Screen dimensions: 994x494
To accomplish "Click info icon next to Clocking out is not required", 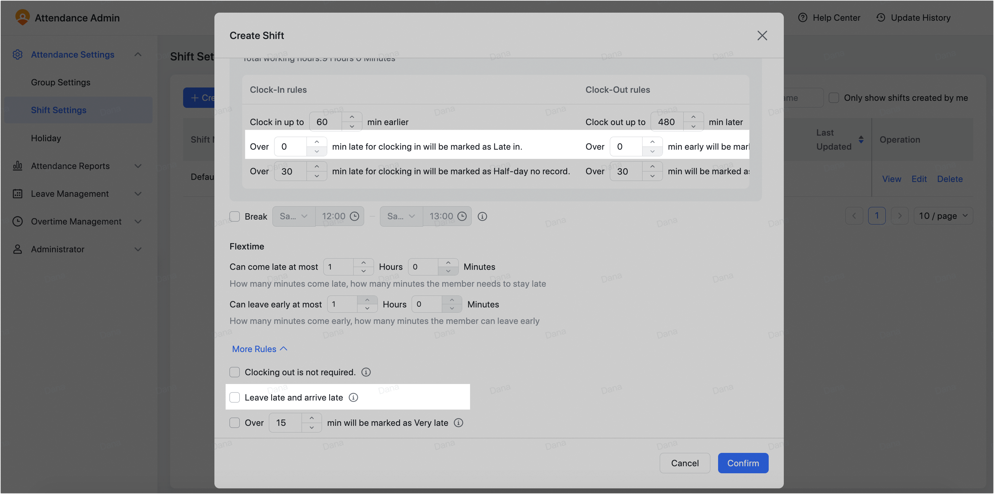I will coord(366,372).
